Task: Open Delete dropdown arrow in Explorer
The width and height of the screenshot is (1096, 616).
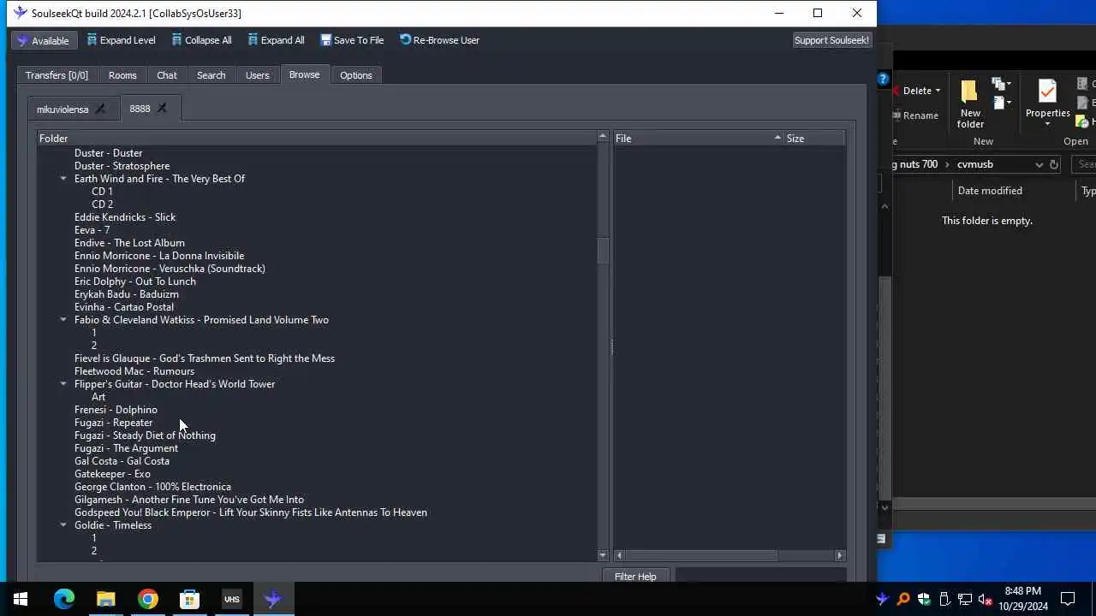Action: (x=938, y=91)
